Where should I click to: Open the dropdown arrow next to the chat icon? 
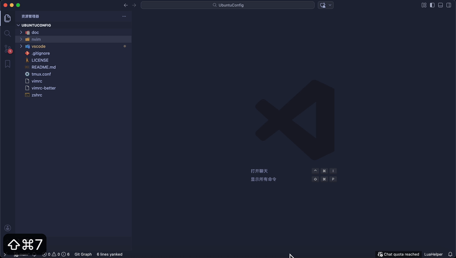tap(330, 5)
